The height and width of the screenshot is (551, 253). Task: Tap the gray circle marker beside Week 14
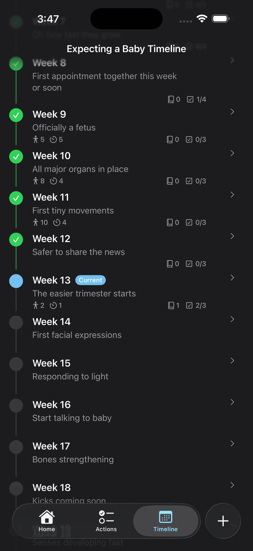point(16,322)
